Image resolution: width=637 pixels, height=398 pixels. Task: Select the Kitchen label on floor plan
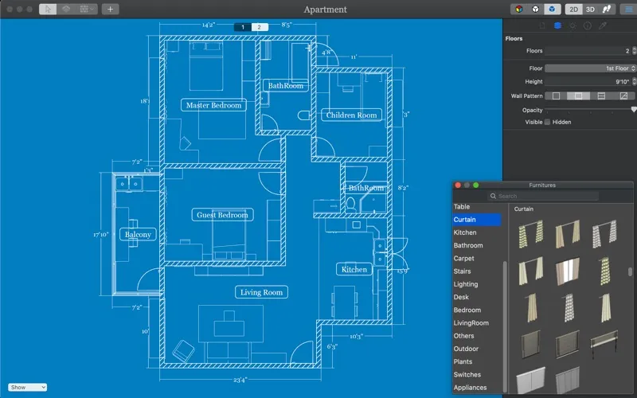(354, 269)
